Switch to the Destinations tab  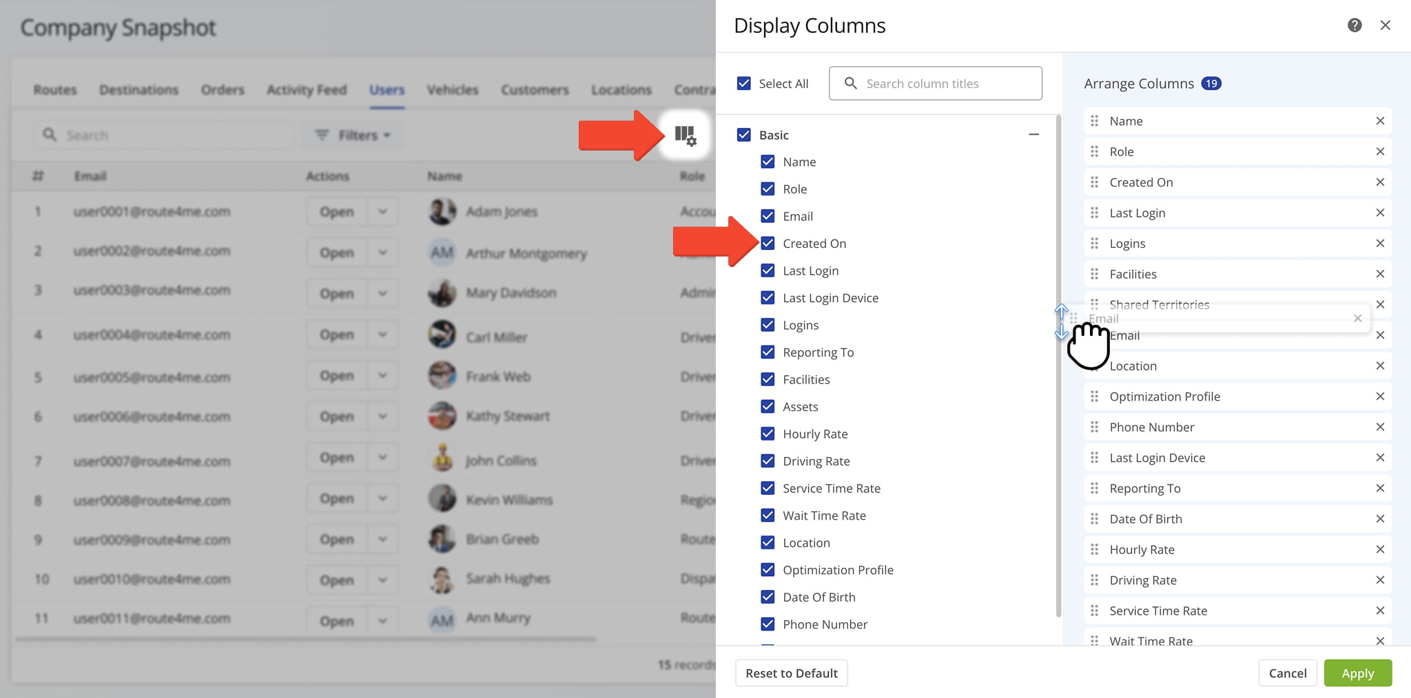click(138, 90)
